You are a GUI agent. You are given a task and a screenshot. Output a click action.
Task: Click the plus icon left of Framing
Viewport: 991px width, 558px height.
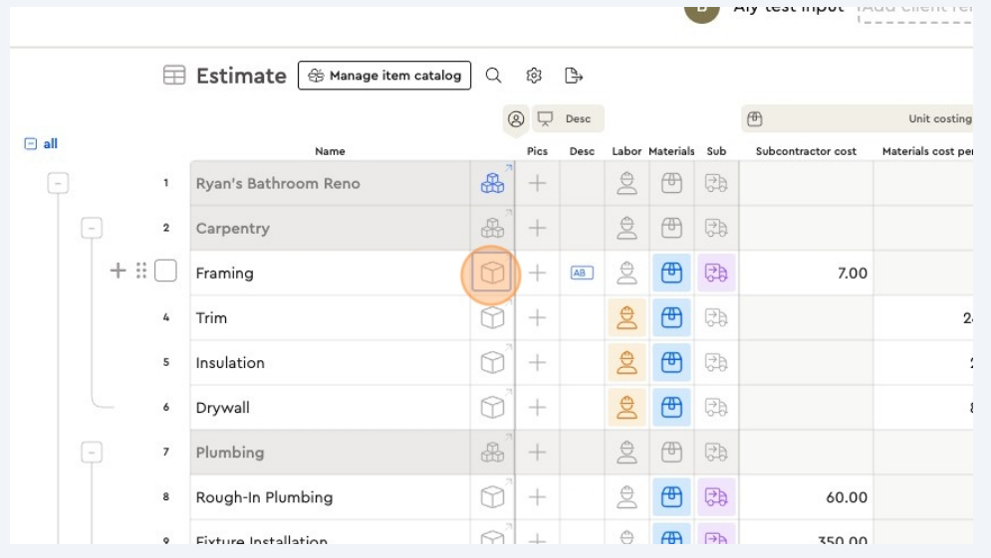point(118,271)
